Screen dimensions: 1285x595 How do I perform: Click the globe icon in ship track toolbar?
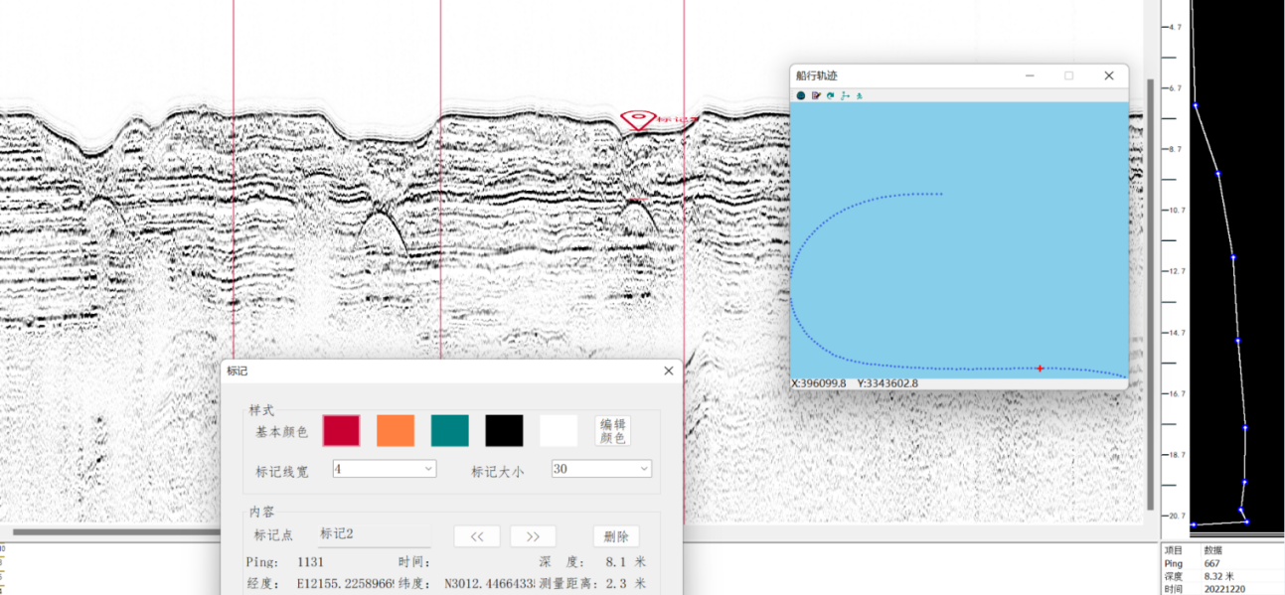tap(800, 95)
